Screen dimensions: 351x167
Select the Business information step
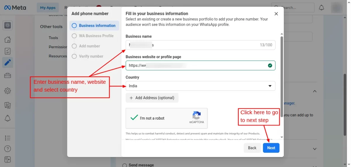94,26
